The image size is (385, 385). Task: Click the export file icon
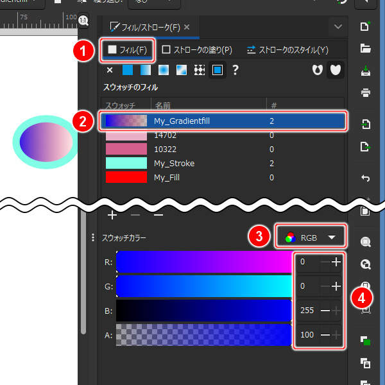pyautogui.click(x=365, y=146)
